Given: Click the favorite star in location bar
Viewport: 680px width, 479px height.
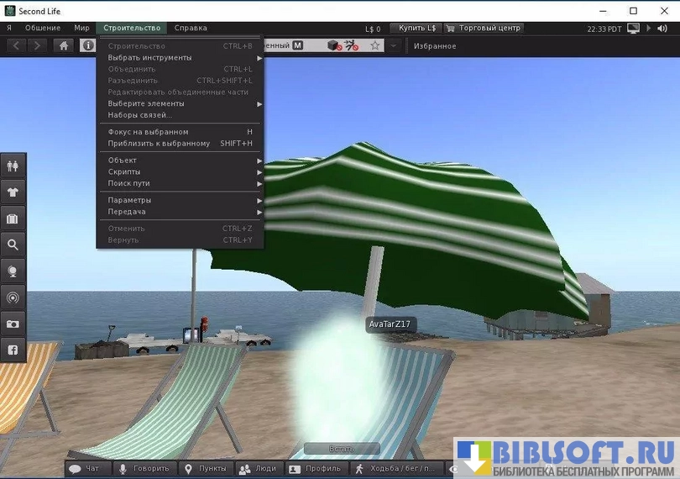Looking at the screenshot, I should [x=375, y=45].
